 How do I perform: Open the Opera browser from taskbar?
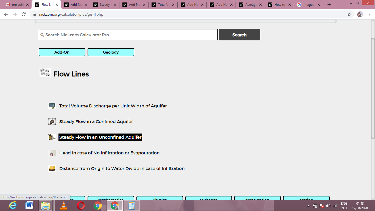pyautogui.click(x=81, y=206)
